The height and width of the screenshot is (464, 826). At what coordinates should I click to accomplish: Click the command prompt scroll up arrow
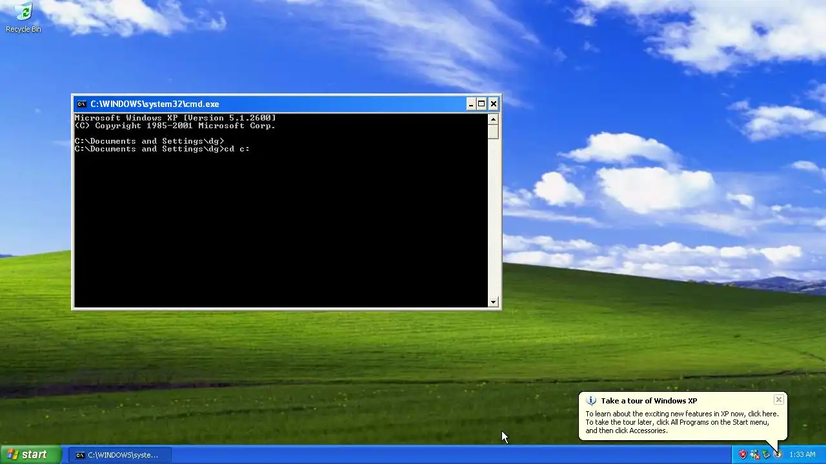click(x=493, y=119)
